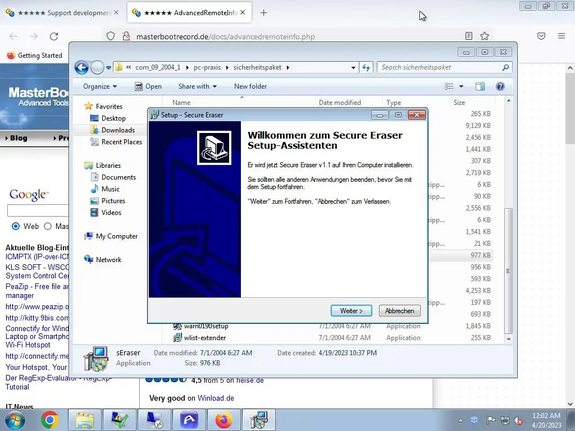Click Explorer refresh address button
This screenshot has width=575, height=431.
point(366,67)
